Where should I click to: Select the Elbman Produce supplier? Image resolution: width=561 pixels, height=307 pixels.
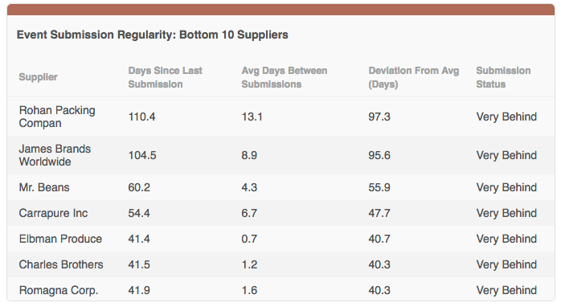pyautogui.click(x=60, y=239)
